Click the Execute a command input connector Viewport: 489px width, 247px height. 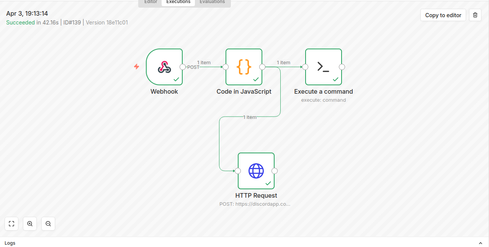point(305,67)
